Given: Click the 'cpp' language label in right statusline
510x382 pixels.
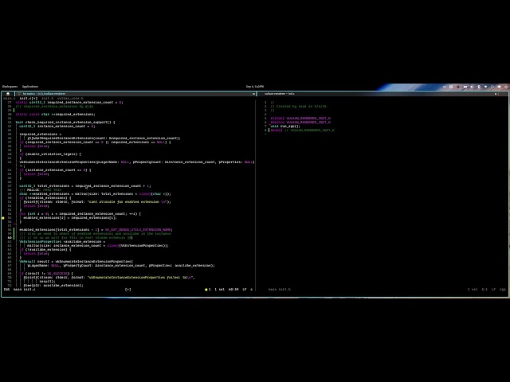Looking at the screenshot, I should 503,290.
